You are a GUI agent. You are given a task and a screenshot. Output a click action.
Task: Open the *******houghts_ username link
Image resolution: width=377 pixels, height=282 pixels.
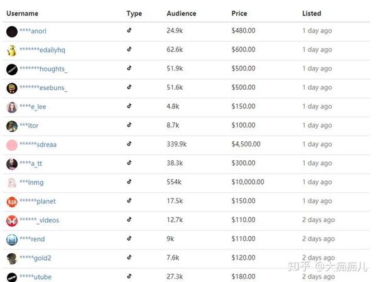click(x=43, y=69)
